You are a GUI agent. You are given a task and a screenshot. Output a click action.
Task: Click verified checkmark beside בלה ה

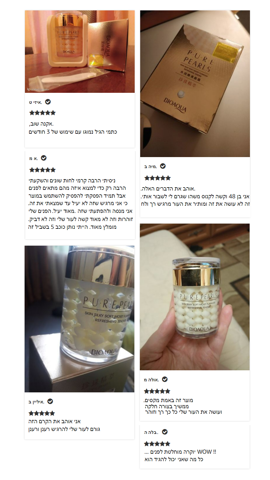[x=165, y=432]
